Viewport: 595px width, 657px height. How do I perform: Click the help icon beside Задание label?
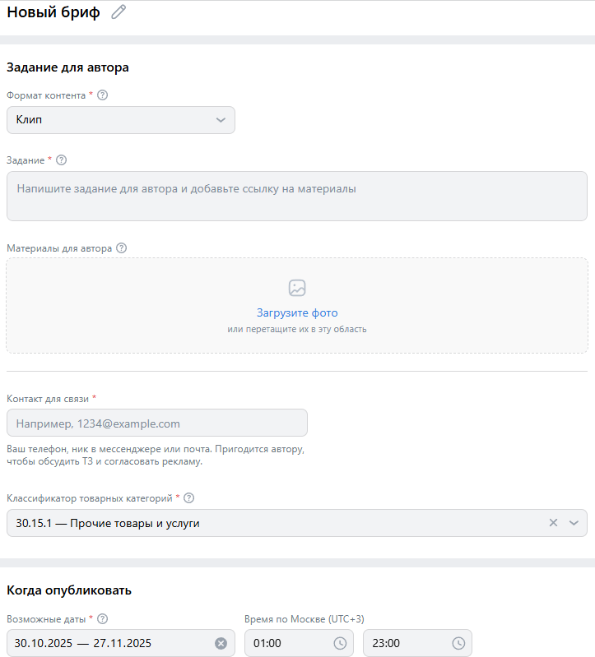pyautogui.click(x=61, y=160)
